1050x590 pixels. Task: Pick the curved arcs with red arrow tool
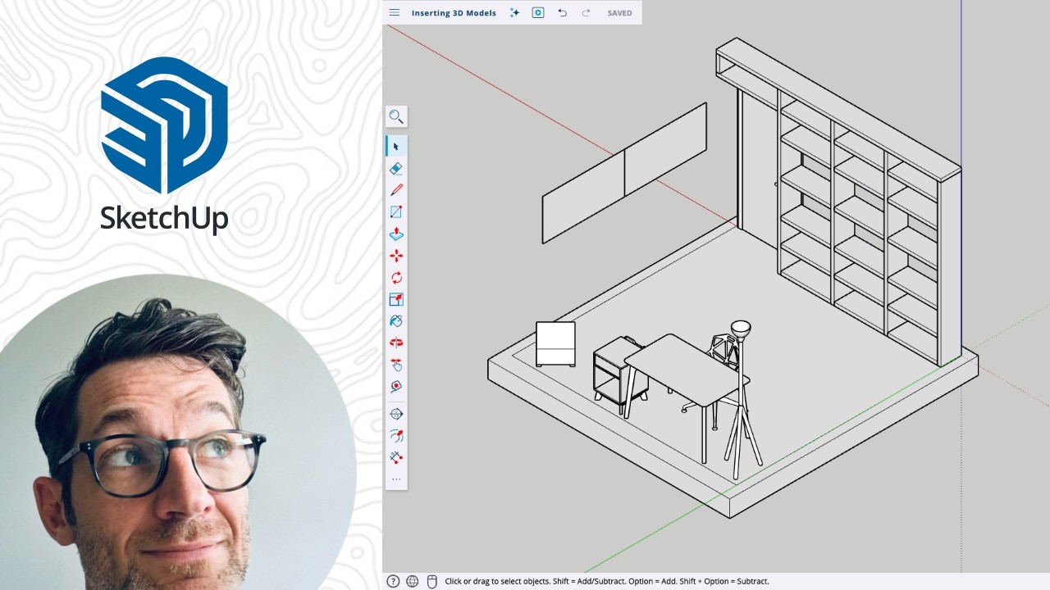pos(396,436)
